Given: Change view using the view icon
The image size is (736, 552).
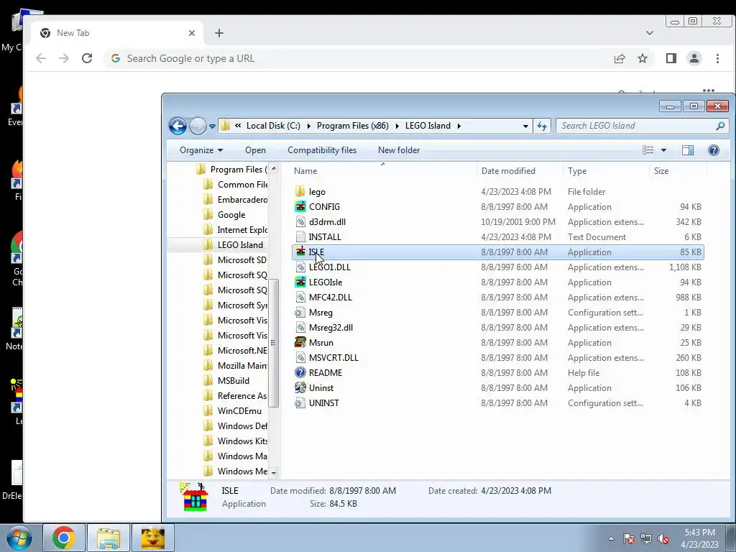Looking at the screenshot, I should click(648, 150).
